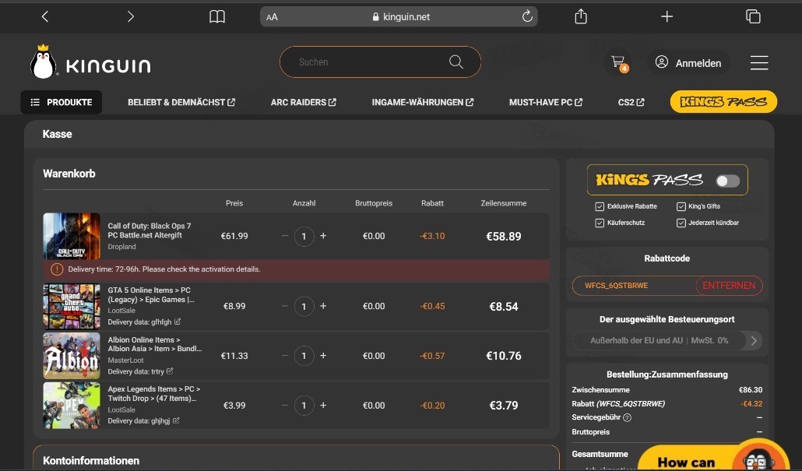
Task: Open the shopping cart icon
Action: pos(618,62)
